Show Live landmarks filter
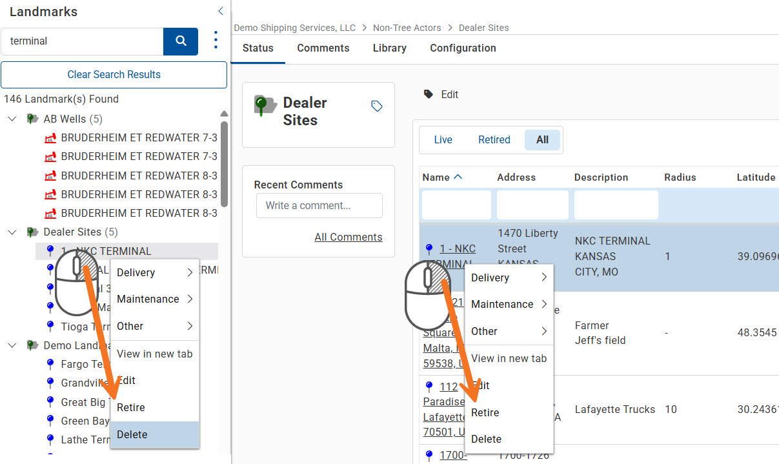 pyautogui.click(x=443, y=139)
